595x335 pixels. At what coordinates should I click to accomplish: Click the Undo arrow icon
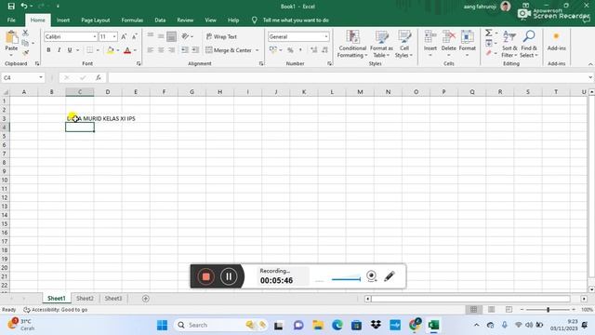click(x=24, y=7)
